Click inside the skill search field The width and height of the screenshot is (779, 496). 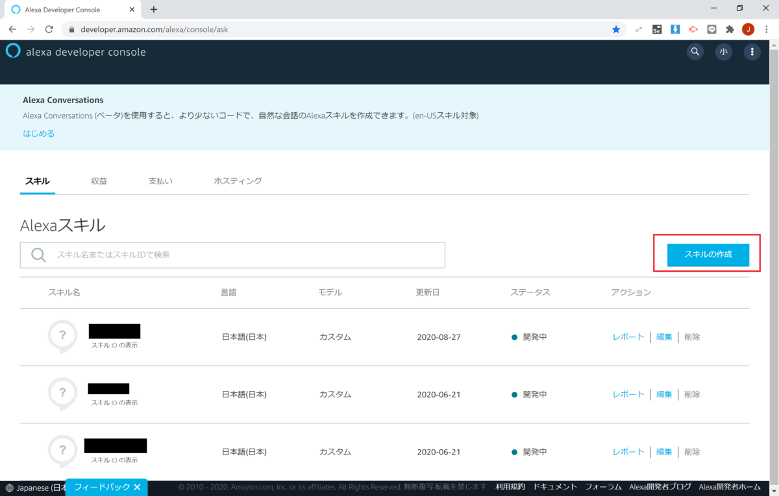click(x=232, y=255)
